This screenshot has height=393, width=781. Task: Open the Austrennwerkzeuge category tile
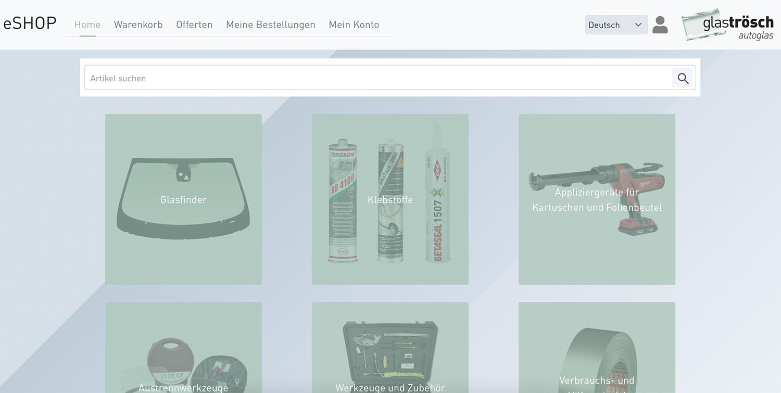[183, 348]
